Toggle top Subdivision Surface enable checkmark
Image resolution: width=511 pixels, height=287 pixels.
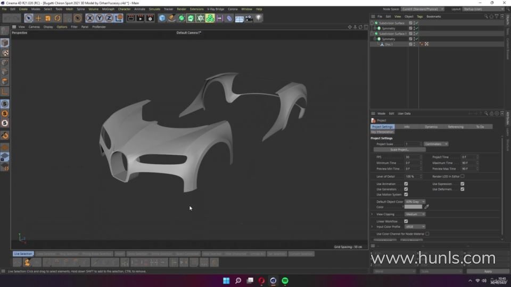(x=416, y=23)
